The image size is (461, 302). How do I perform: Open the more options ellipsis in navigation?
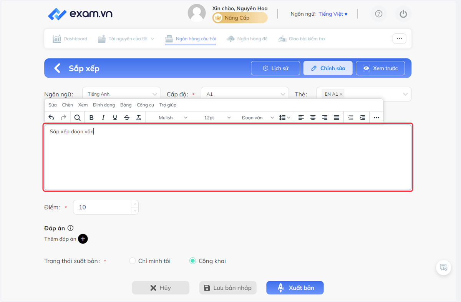(399, 39)
